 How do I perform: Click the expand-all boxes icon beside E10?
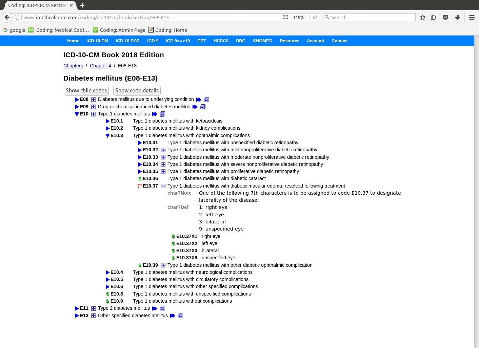[x=162, y=114]
